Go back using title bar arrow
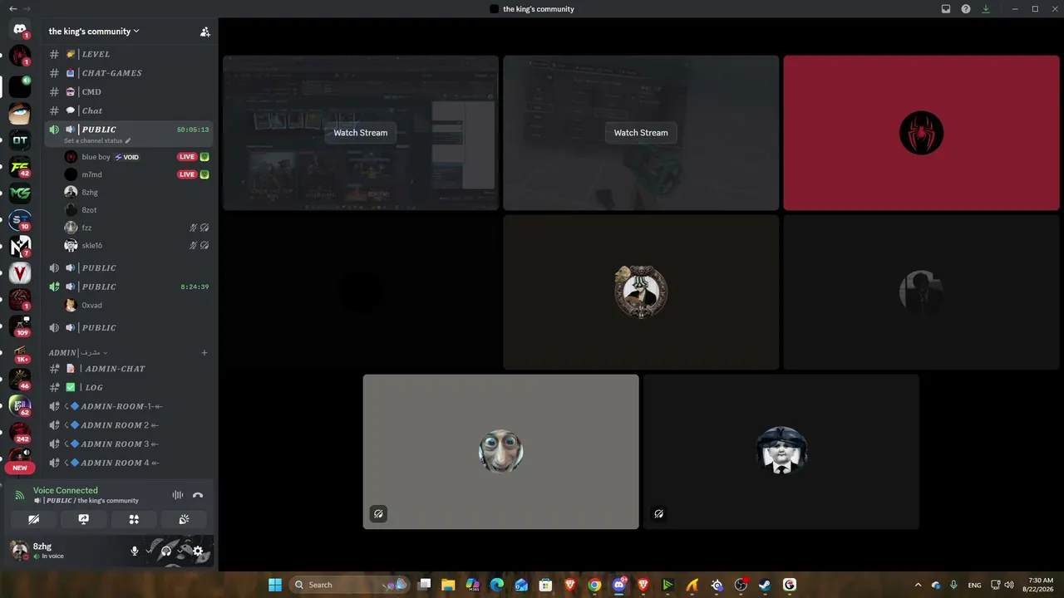This screenshot has height=598, width=1064. (12, 9)
